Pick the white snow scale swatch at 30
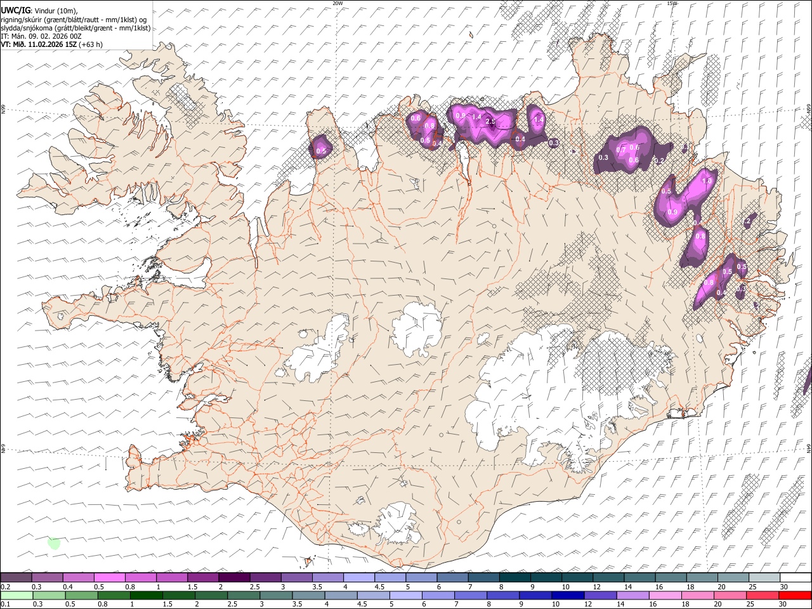 pyautogui.click(x=796, y=578)
